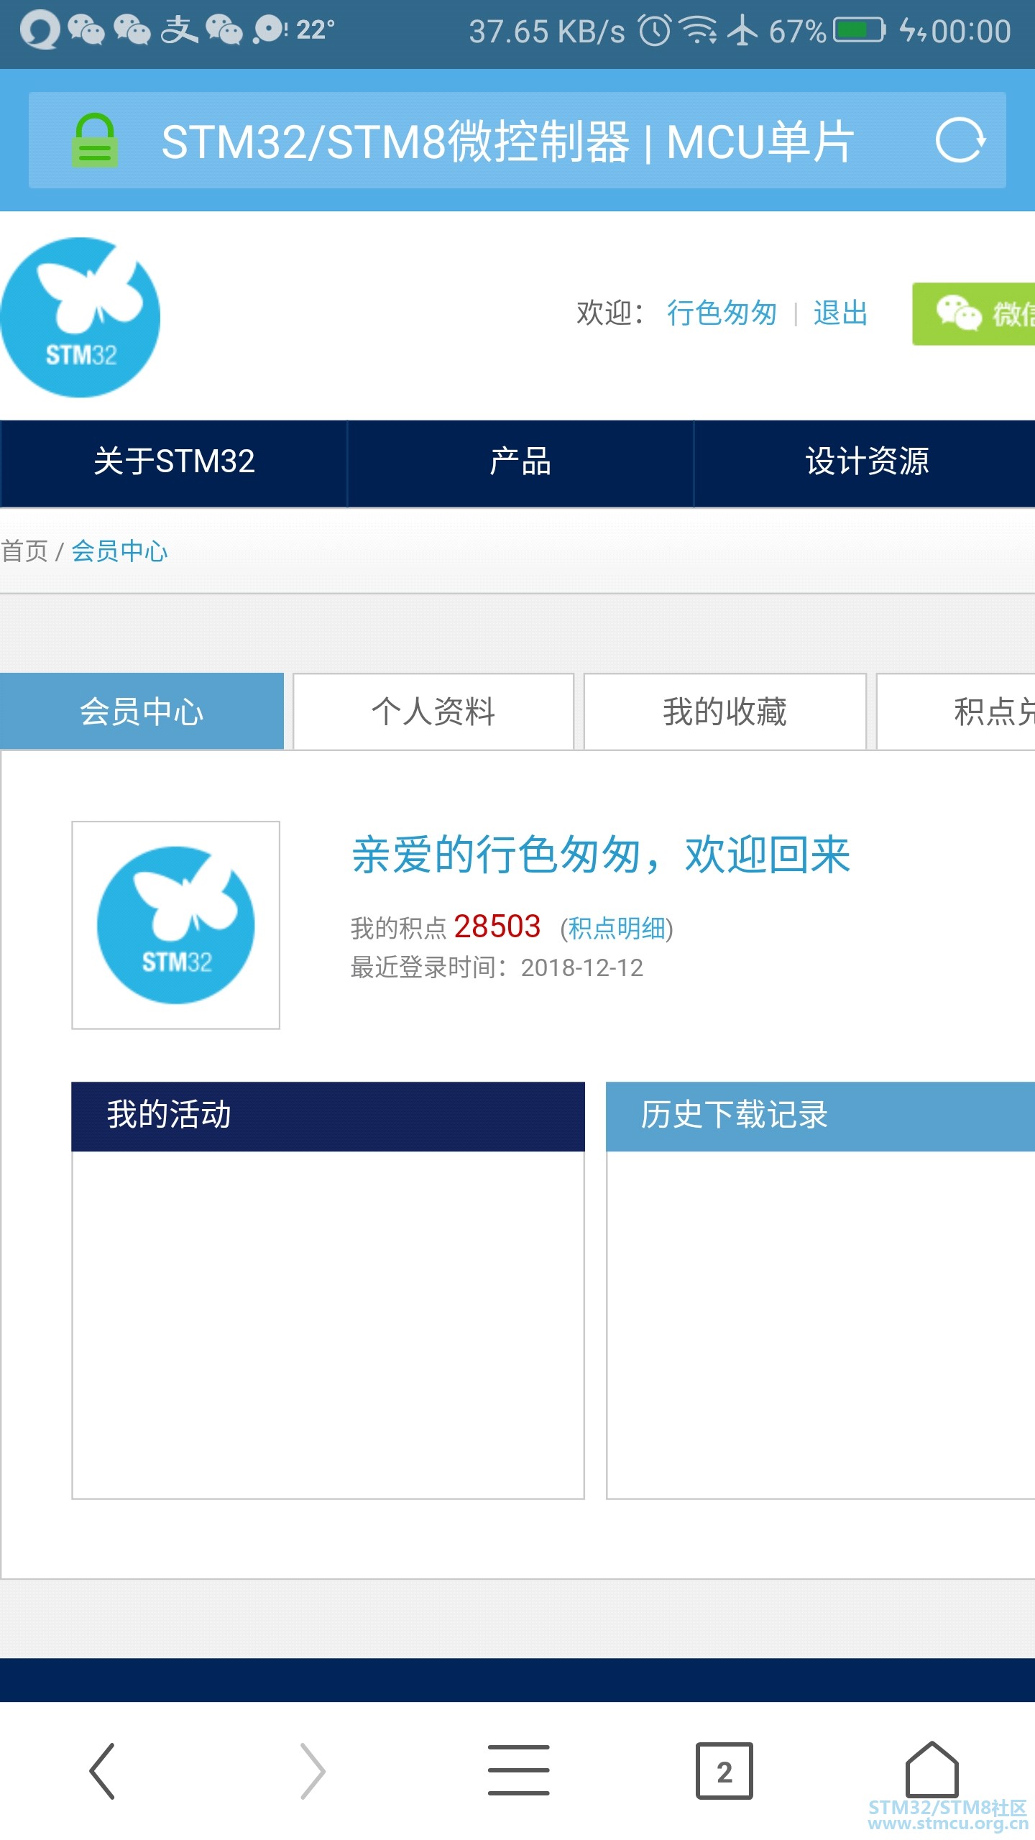The image size is (1035, 1840).
Task: Click 退出 to log out
Action: click(840, 313)
